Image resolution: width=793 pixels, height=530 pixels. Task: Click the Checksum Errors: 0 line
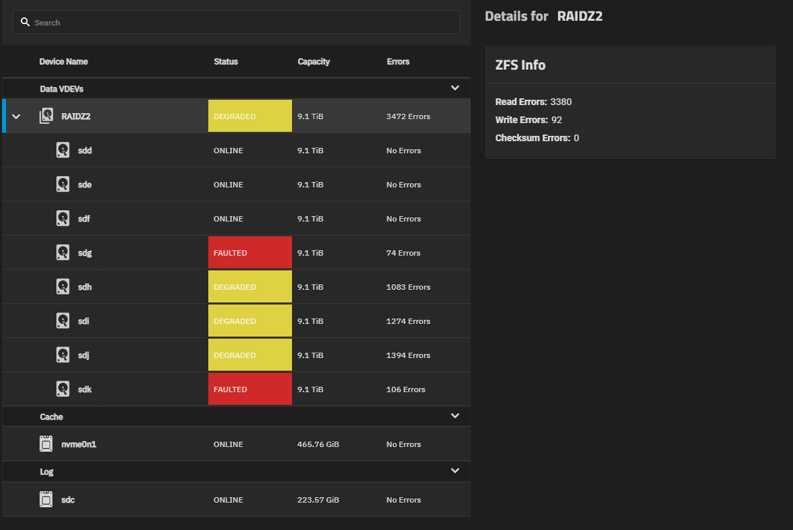pyautogui.click(x=537, y=138)
